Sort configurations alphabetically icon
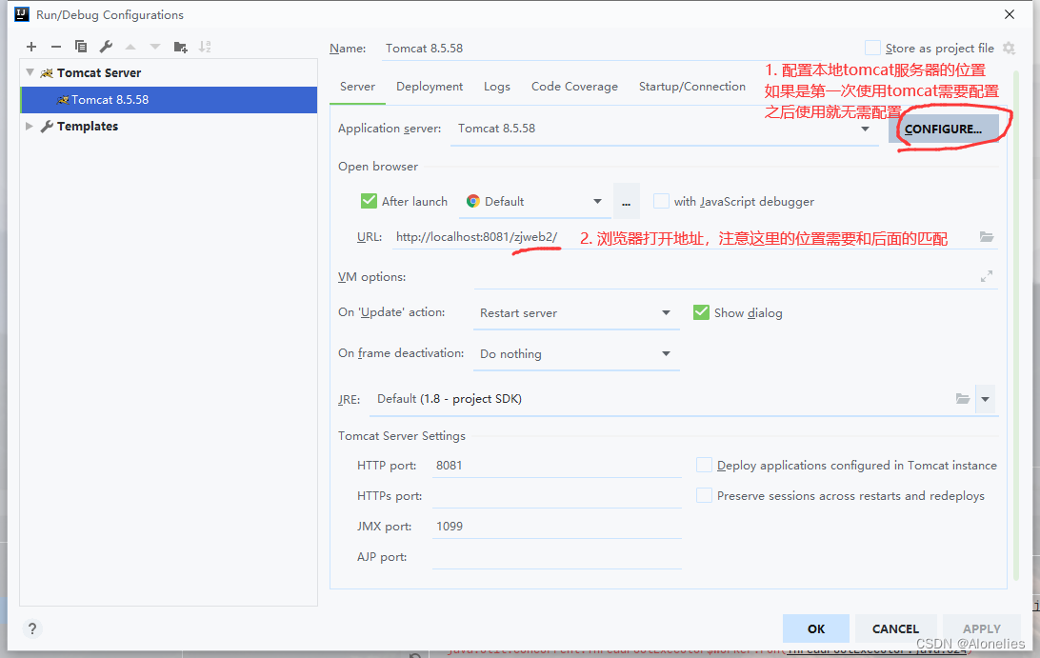This screenshot has width=1040, height=658. pyautogui.click(x=205, y=47)
